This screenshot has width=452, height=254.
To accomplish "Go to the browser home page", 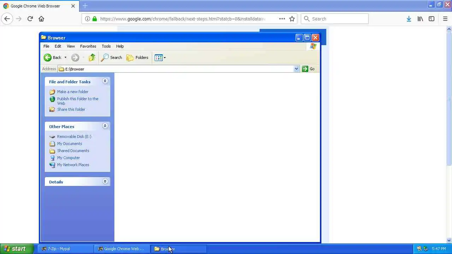I will pos(41,19).
